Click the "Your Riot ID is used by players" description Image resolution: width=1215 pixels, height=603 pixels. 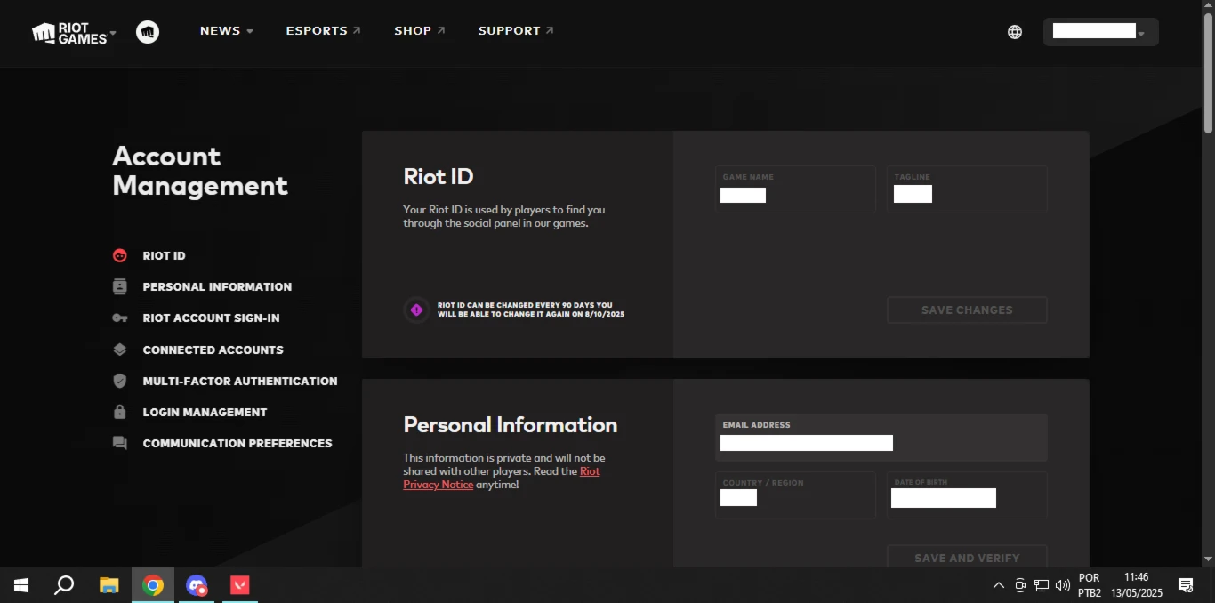click(x=504, y=217)
